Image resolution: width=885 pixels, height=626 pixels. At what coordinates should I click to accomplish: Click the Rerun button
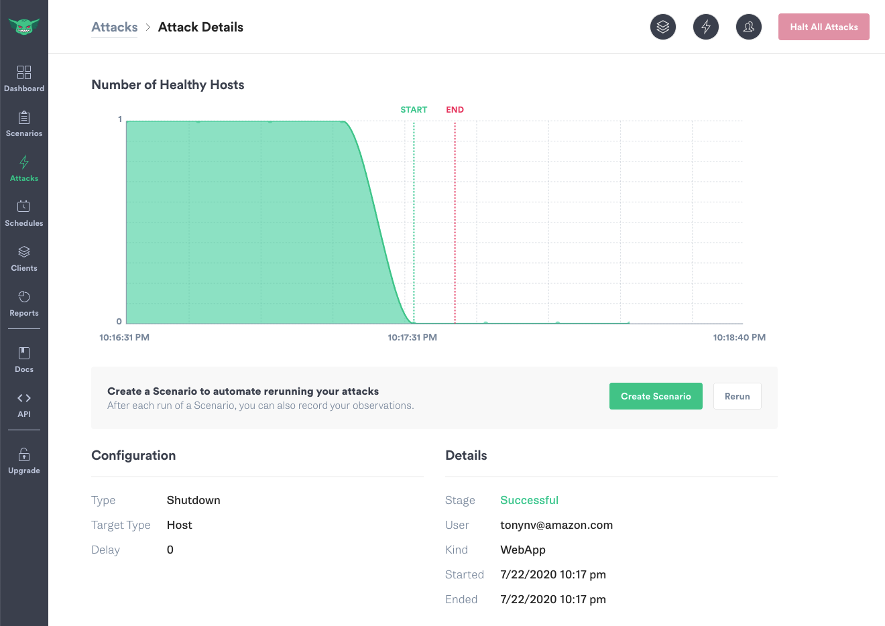(x=737, y=396)
